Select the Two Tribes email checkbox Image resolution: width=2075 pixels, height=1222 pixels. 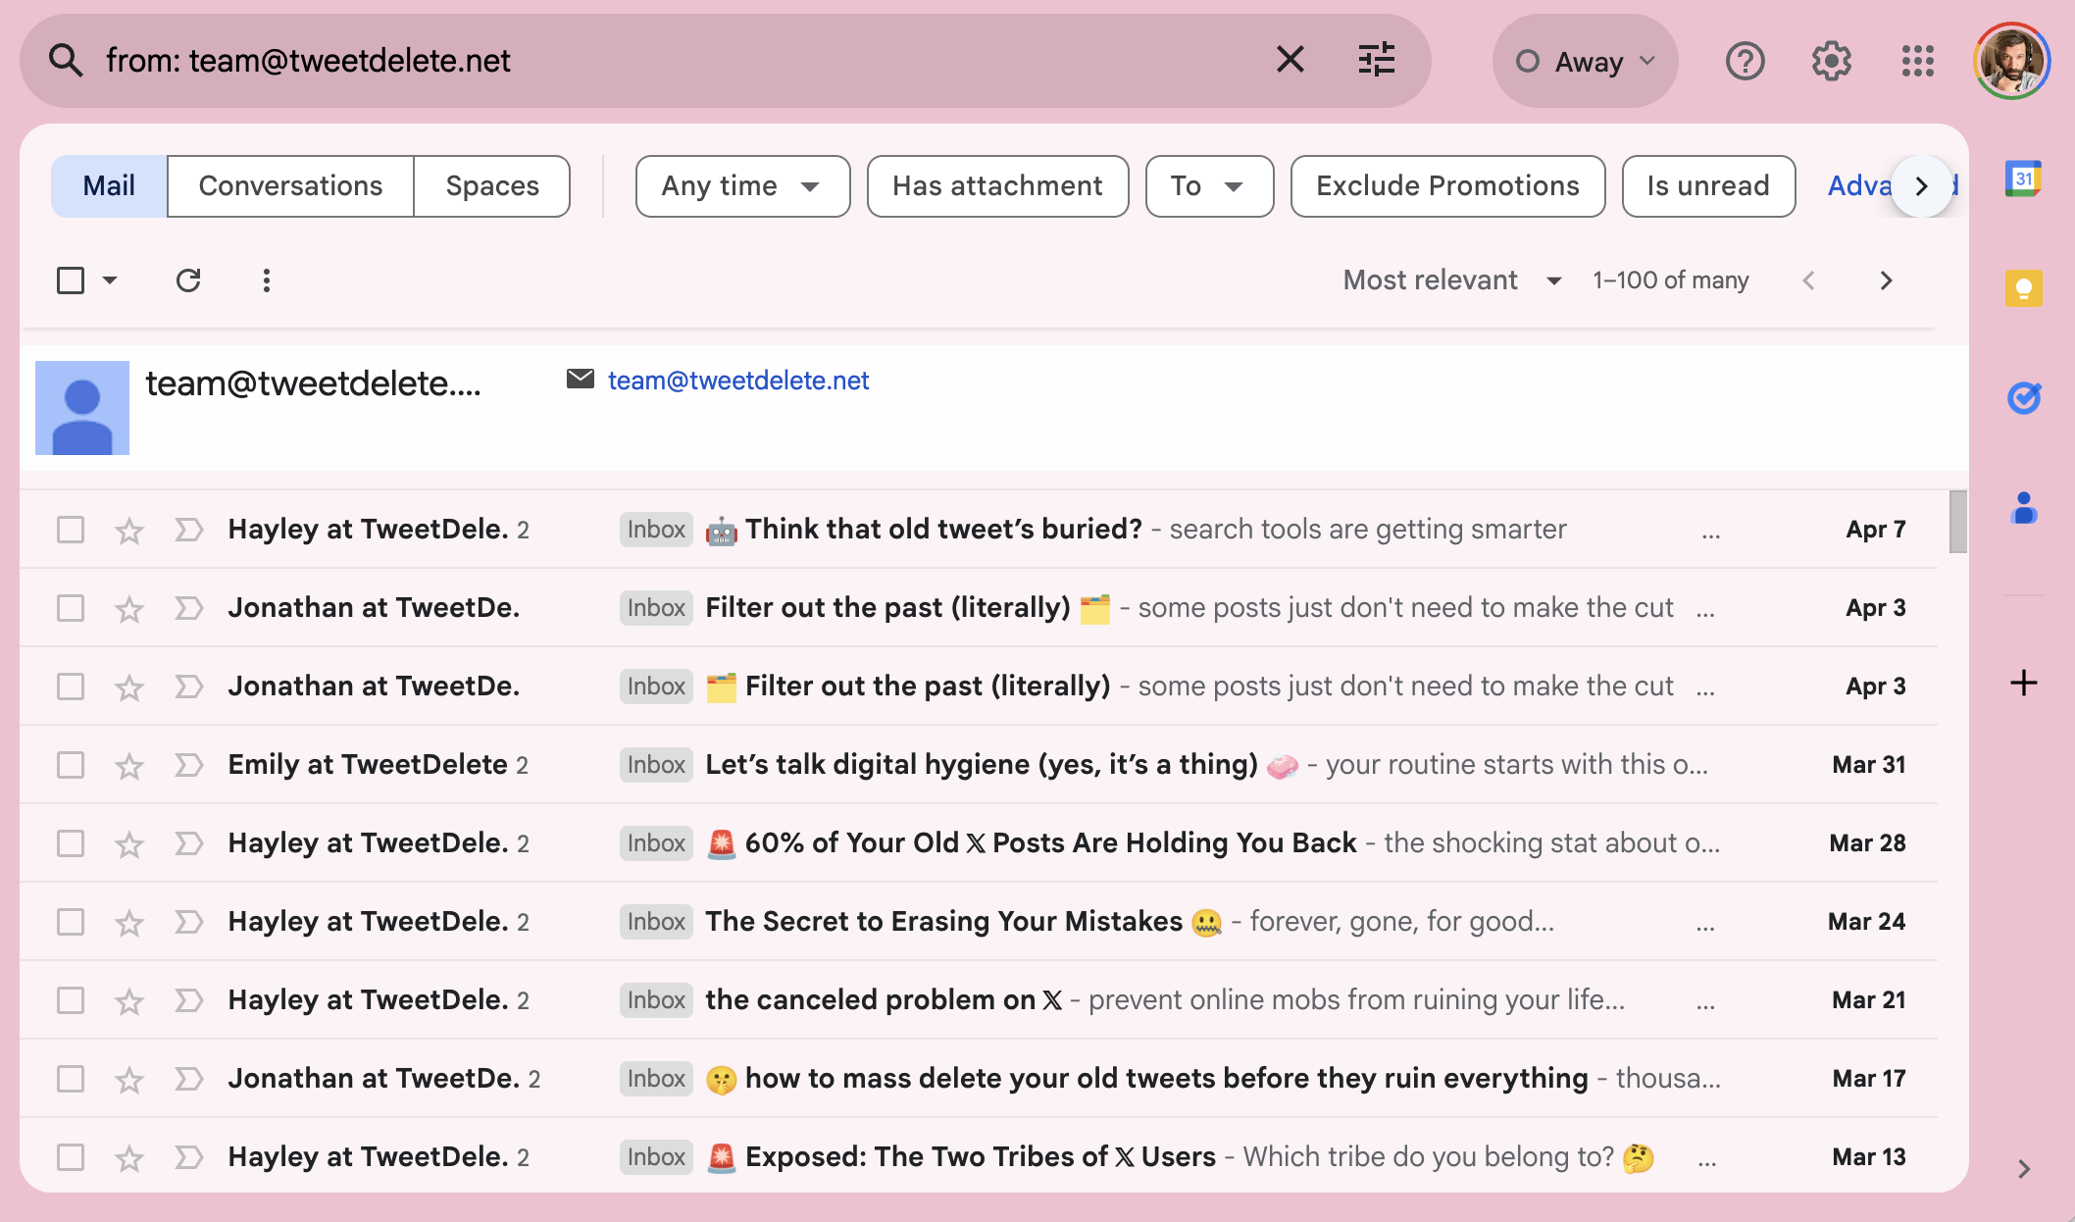71,1157
